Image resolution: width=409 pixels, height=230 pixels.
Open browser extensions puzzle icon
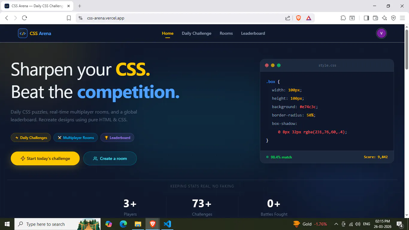coord(343,18)
